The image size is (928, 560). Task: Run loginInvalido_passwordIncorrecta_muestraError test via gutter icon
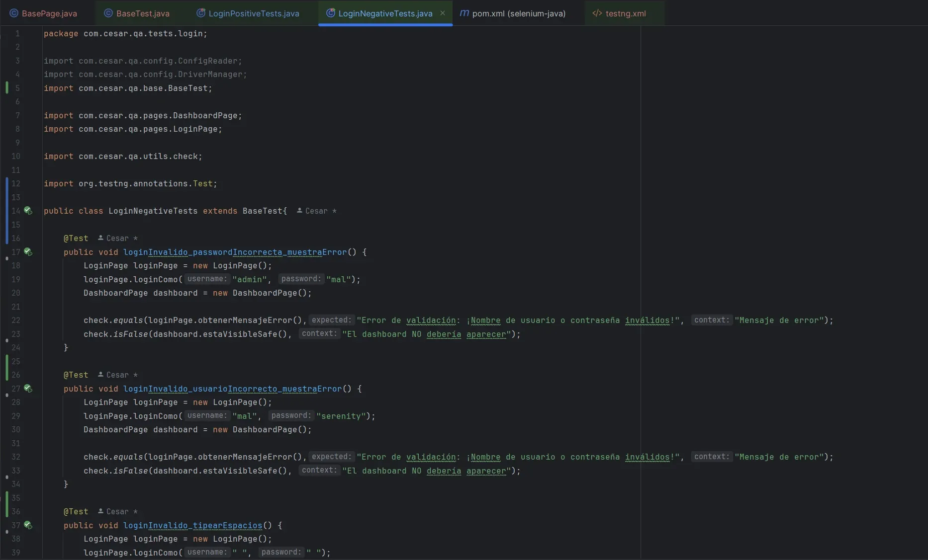[x=28, y=252]
